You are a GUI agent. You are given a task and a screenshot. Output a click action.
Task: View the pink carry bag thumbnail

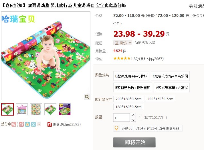[x=22, y=109]
